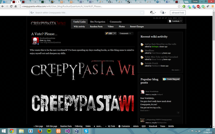The width and height of the screenshot is (215, 134).
Task: Open Headlines activity link
Action: tap(149, 51)
